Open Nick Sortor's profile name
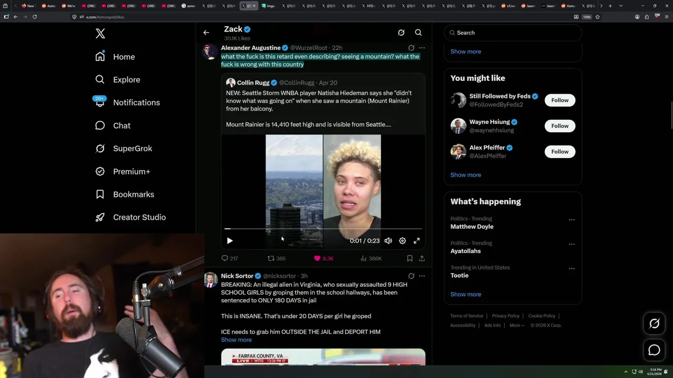Viewport: 673px width, 378px height. click(237, 276)
